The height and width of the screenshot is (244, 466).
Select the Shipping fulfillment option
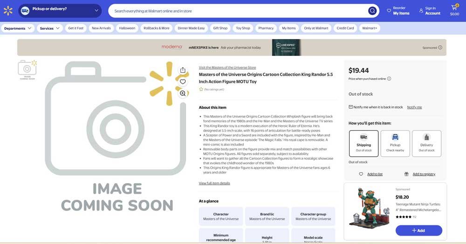pos(364,144)
